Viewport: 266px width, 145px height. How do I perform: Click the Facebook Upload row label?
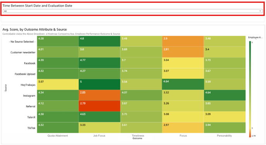tap(25, 74)
